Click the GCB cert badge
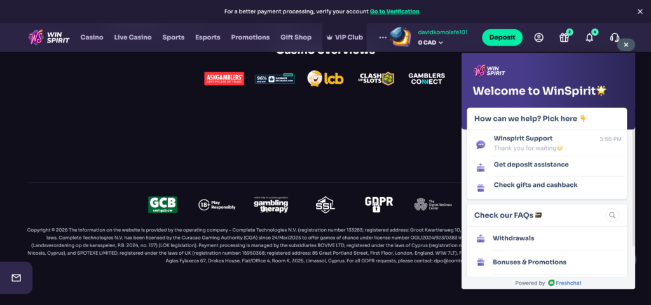This screenshot has height=305, width=651. (163, 205)
